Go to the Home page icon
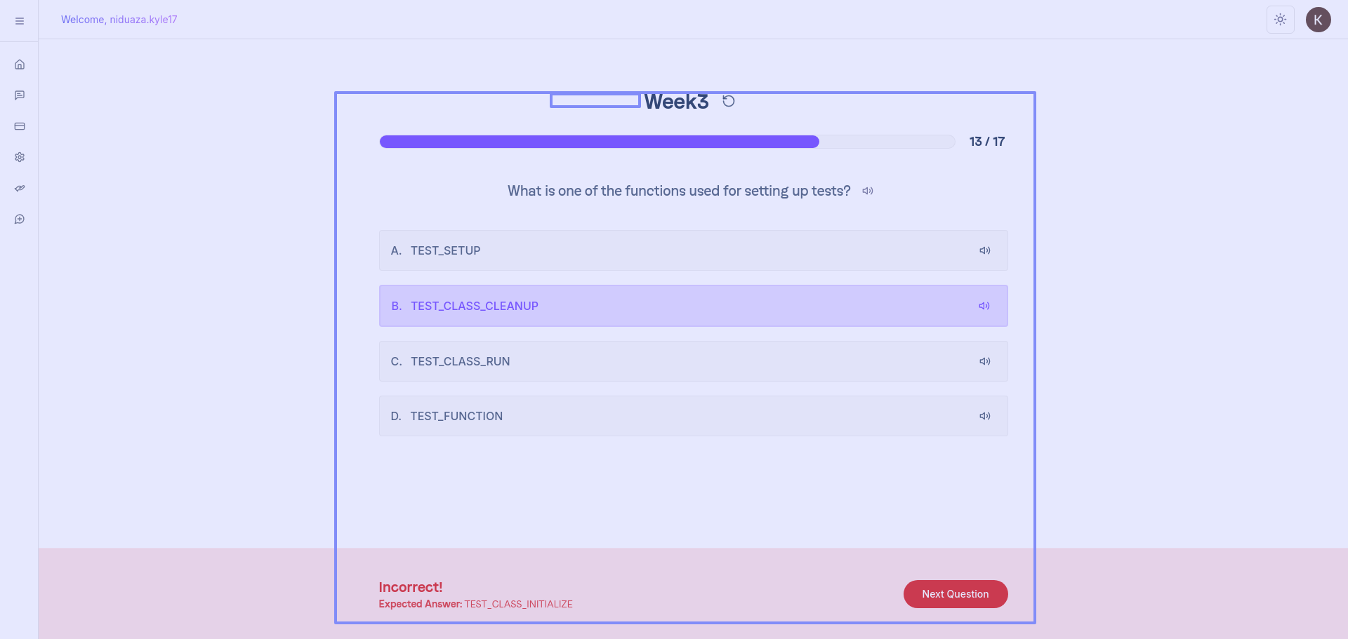The width and height of the screenshot is (1348, 639). pos(20,65)
